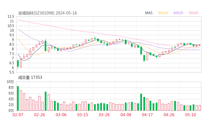Click the 10.5 price axis label

click(11, 26)
